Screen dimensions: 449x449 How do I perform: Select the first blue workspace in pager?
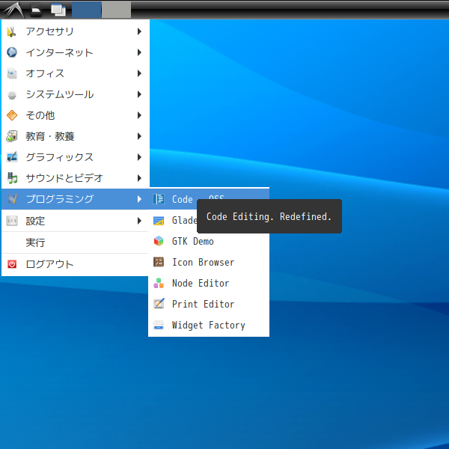(87, 10)
